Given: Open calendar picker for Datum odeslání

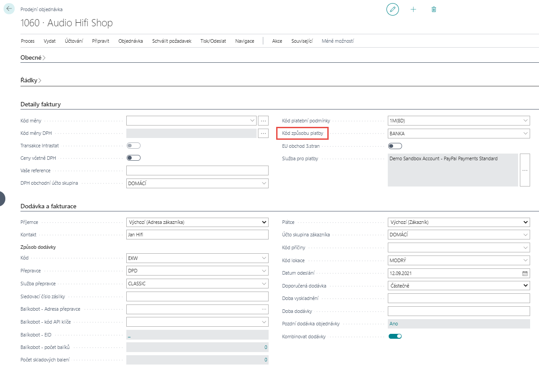Looking at the screenshot, I should (525, 273).
